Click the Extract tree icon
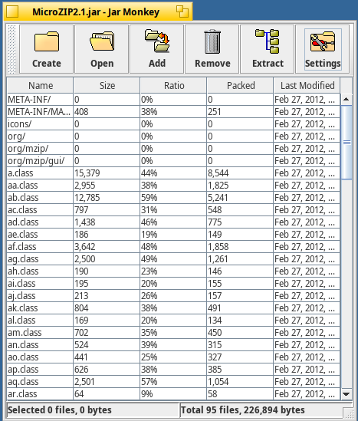This screenshot has width=358, height=421. (268, 41)
